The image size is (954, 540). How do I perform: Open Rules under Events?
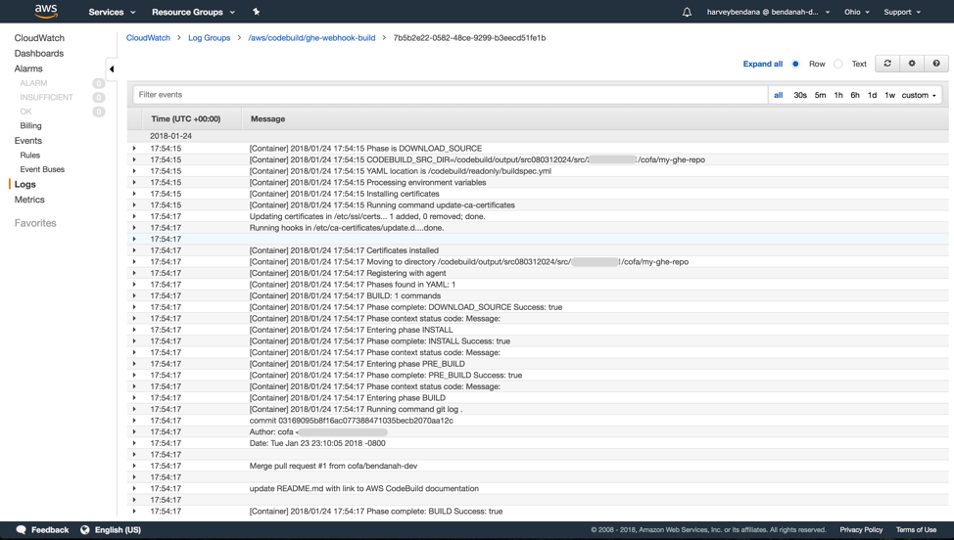point(29,155)
